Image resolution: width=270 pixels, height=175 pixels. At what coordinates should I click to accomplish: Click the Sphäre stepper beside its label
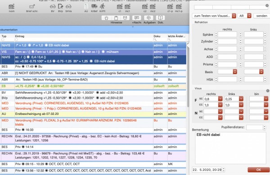(216, 35)
